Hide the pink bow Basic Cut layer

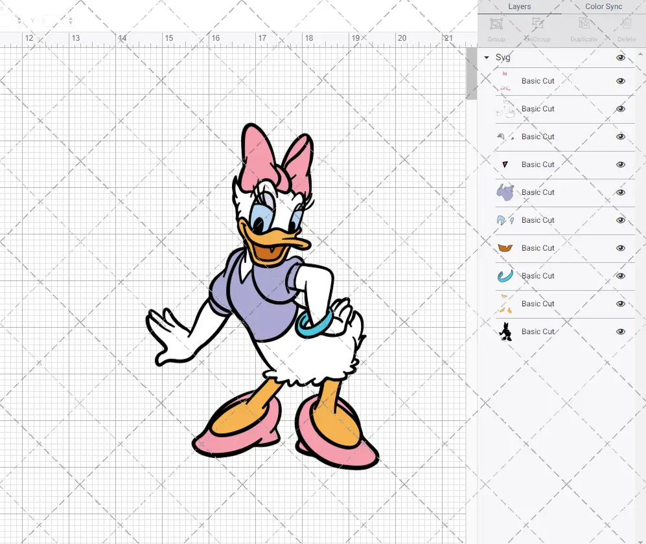coord(621,81)
